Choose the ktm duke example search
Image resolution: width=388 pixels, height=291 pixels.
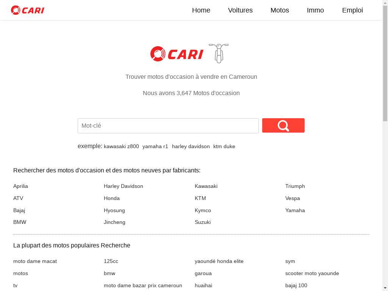[224, 147]
